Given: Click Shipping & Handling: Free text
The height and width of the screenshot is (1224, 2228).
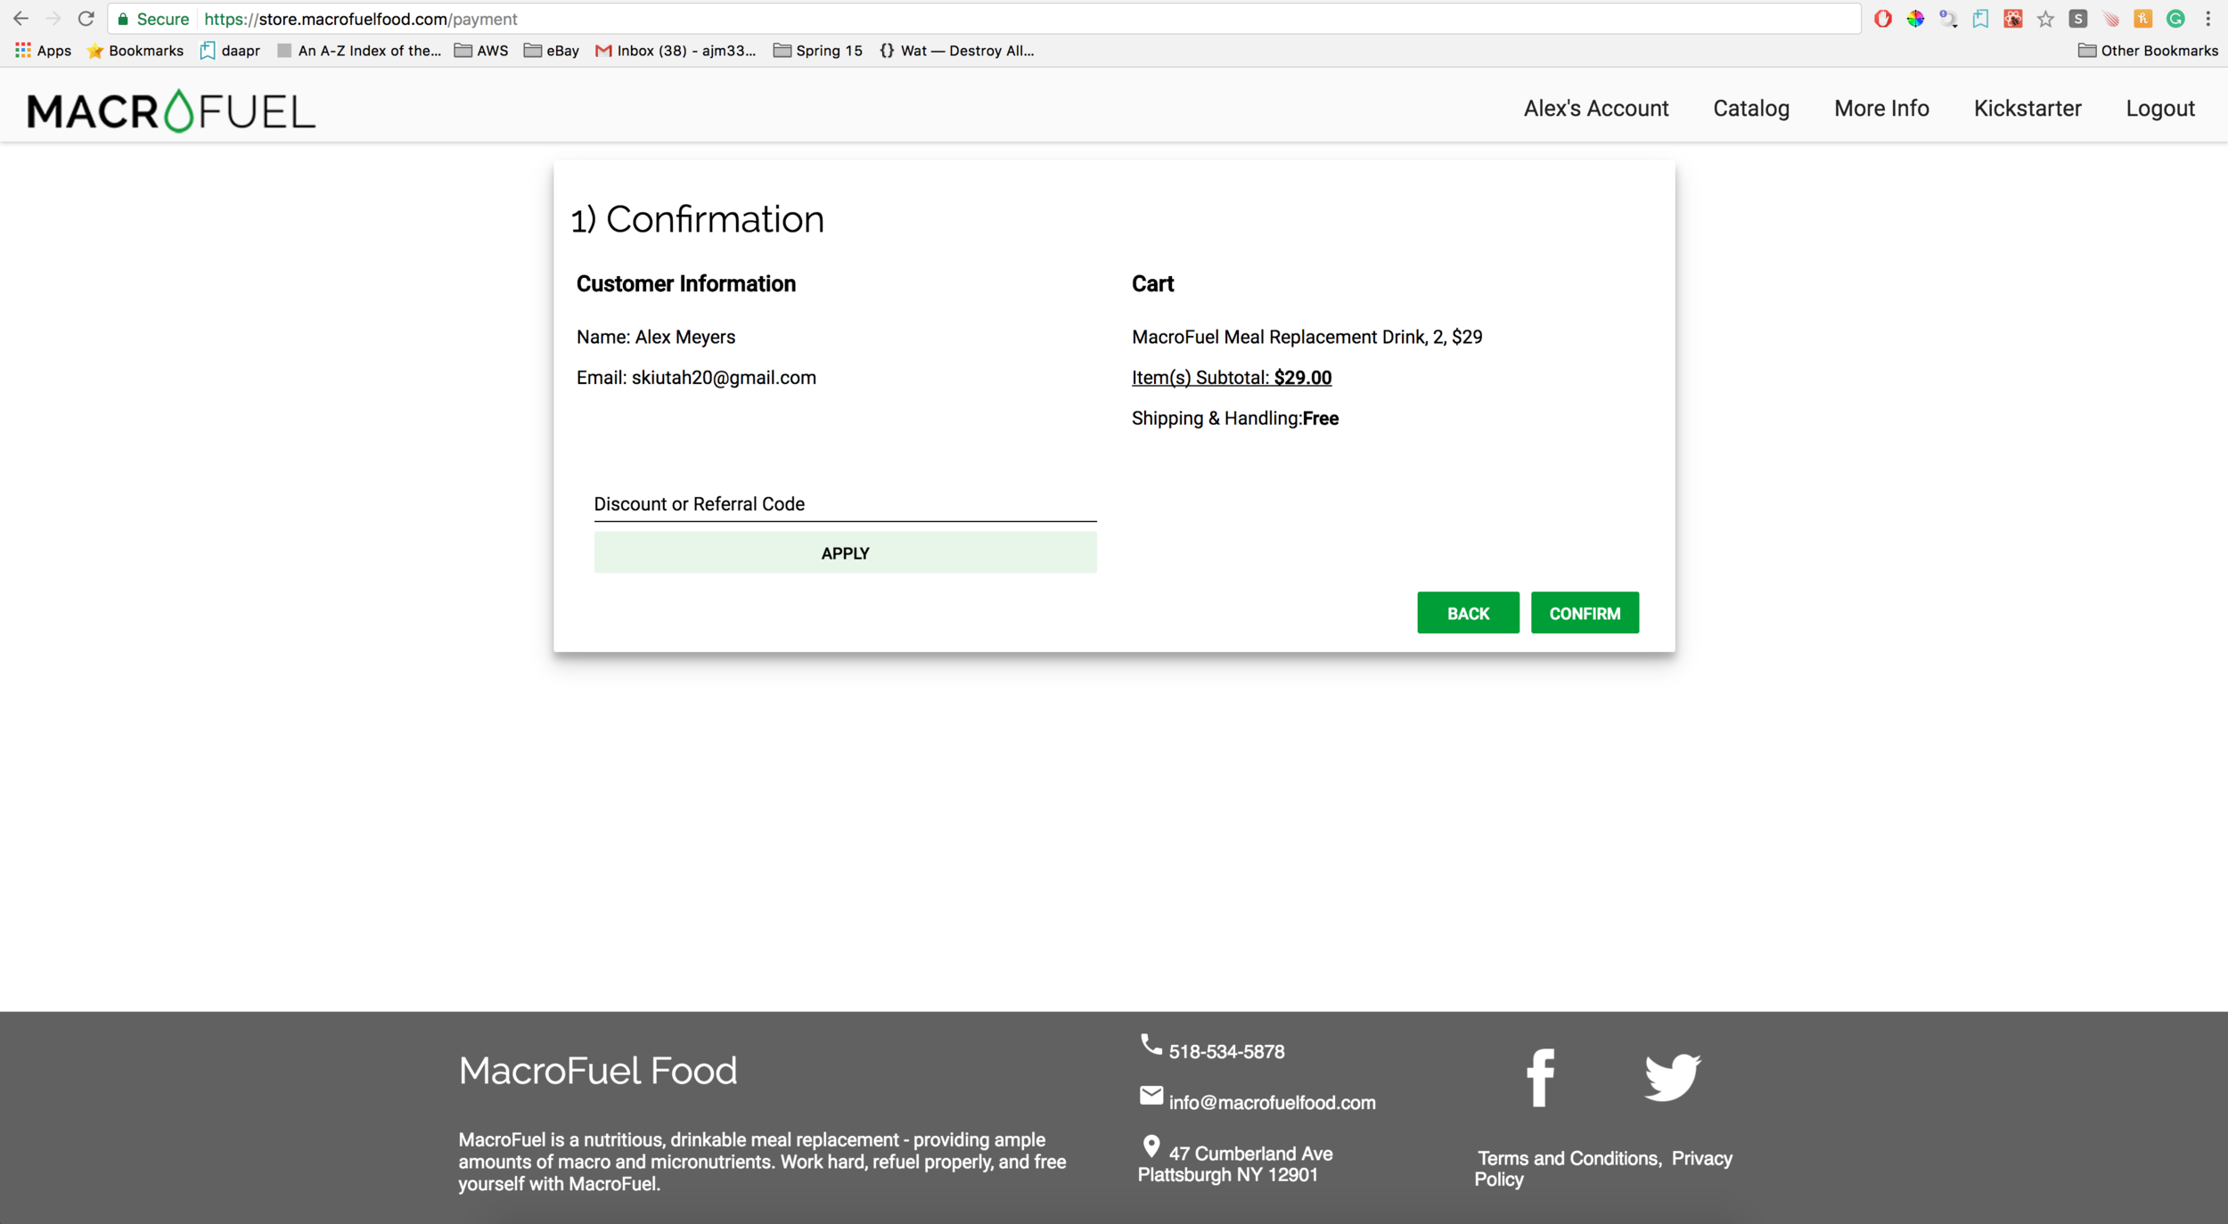Looking at the screenshot, I should point(1235,419).
